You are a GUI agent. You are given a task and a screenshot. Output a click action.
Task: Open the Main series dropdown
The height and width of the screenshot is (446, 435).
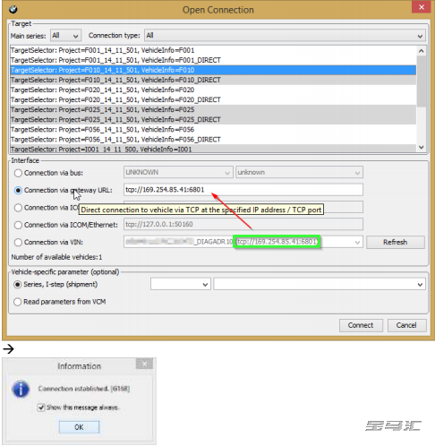65,36
